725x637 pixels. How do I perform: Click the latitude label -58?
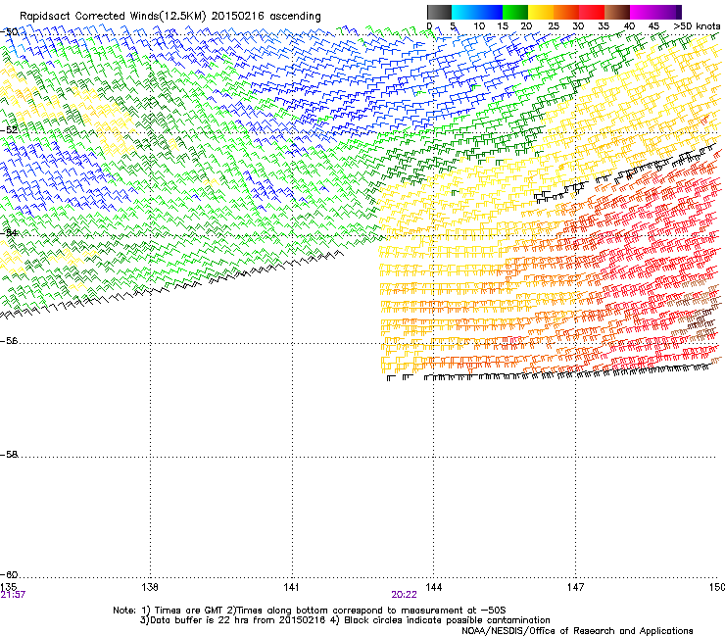[10, 455]
